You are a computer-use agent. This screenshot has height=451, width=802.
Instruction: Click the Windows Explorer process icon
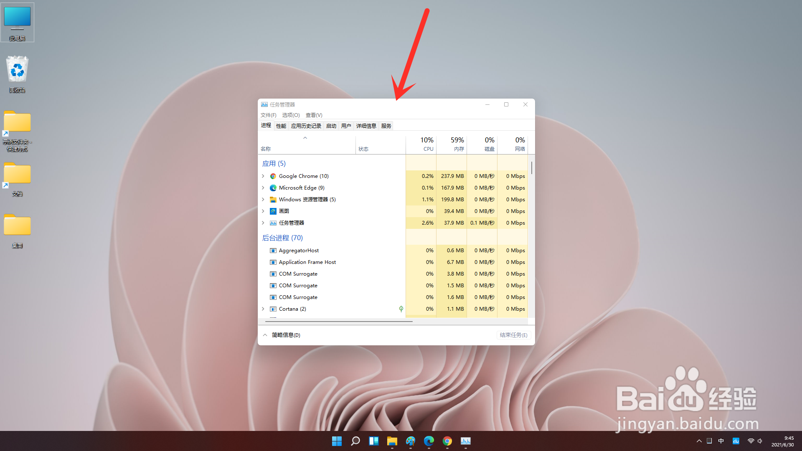click(x=273, y=200)
